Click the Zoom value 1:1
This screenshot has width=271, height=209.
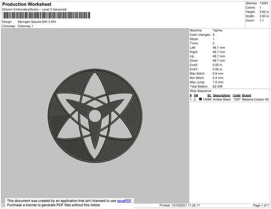pos(262,21)
